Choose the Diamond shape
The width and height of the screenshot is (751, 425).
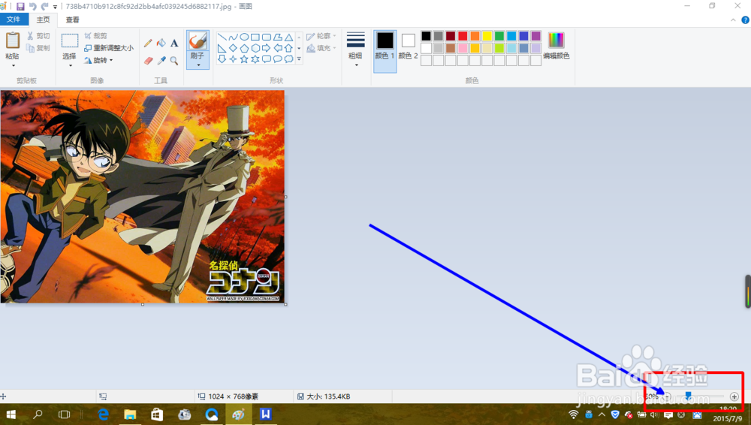pyautogui.click(x=233, y=48)
